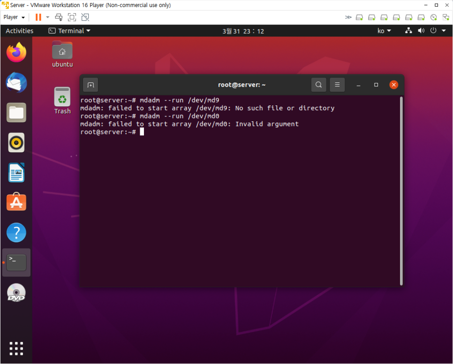Launch Firefox from the dock
This screenshot has height=364, width=453.
pos(16,52)
